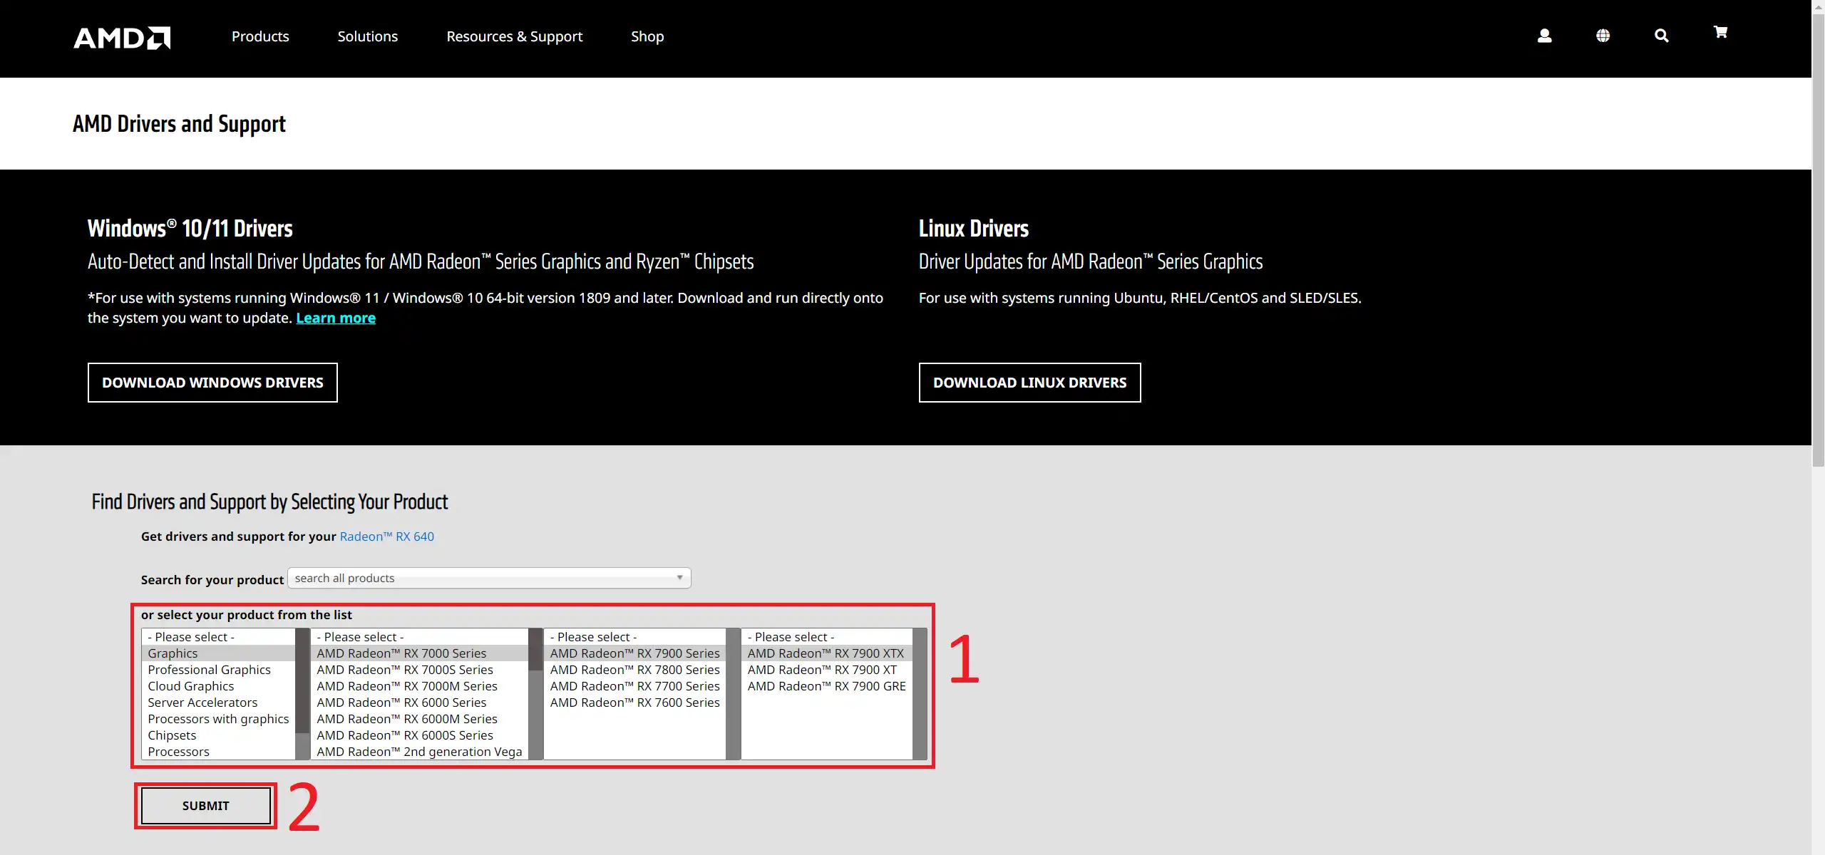Open the Solutions menu
1825x855 pixels.
[x=368, y=36]
